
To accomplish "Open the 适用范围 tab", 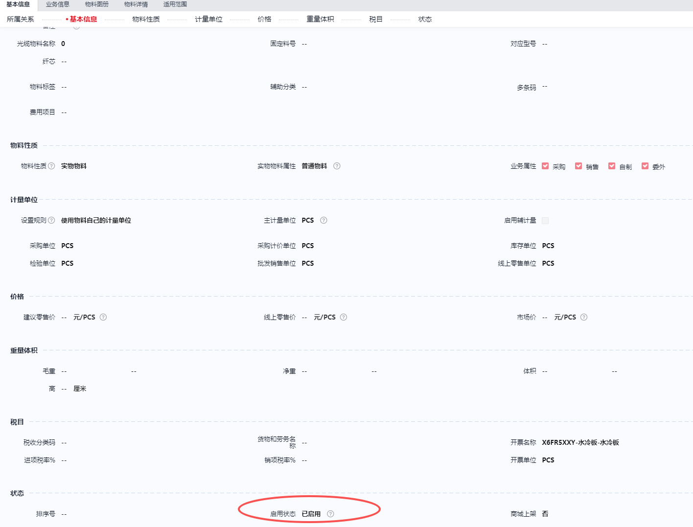I will click(175, 4).
